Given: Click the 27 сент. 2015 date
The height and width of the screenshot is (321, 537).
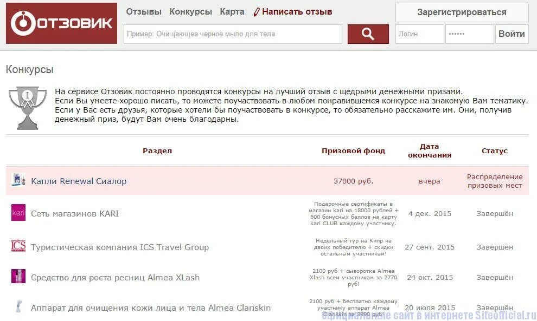Looking at the screenshot, I should tap(430, 247).
